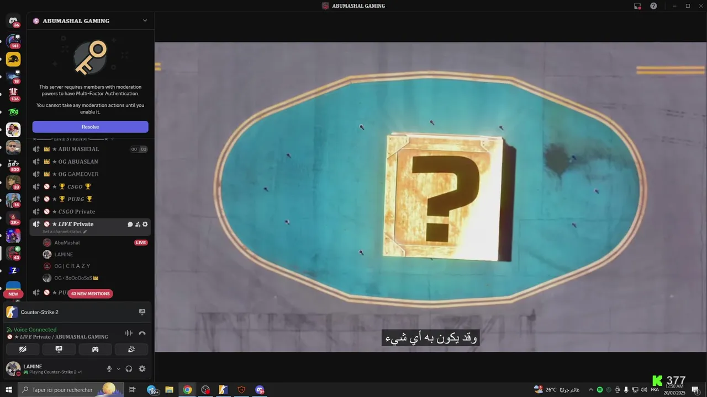
Task: Toggle deafen headphones in user panel
Action: (129, 369)
